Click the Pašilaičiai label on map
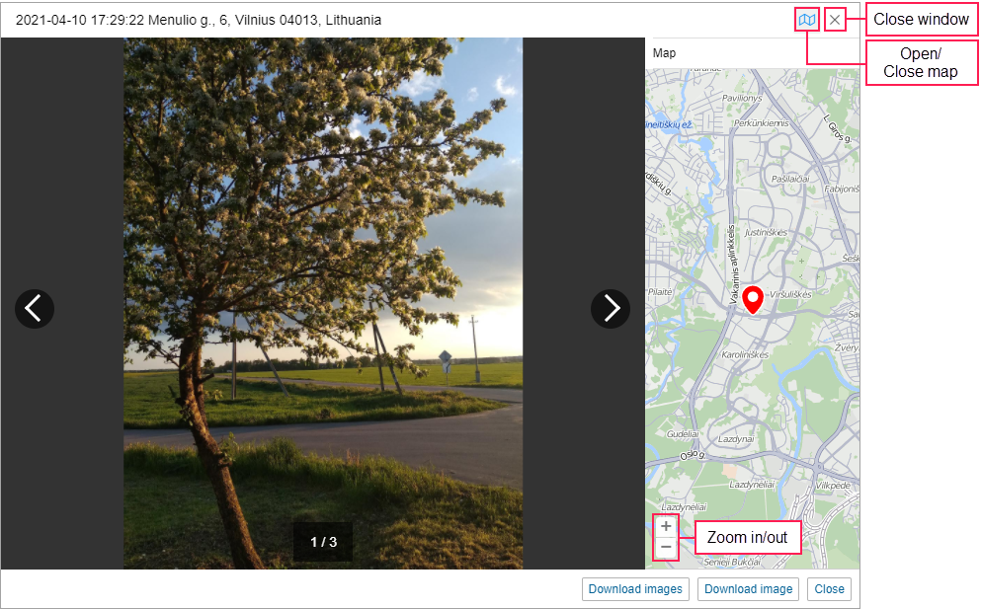This screenshot has height=609, width=981. [790, 179]
